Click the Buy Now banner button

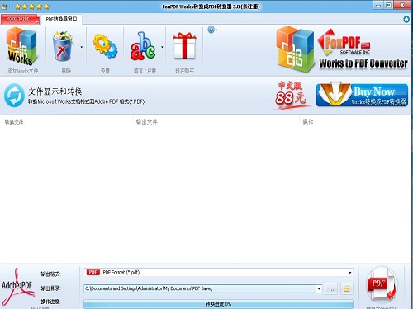point(362,95)
